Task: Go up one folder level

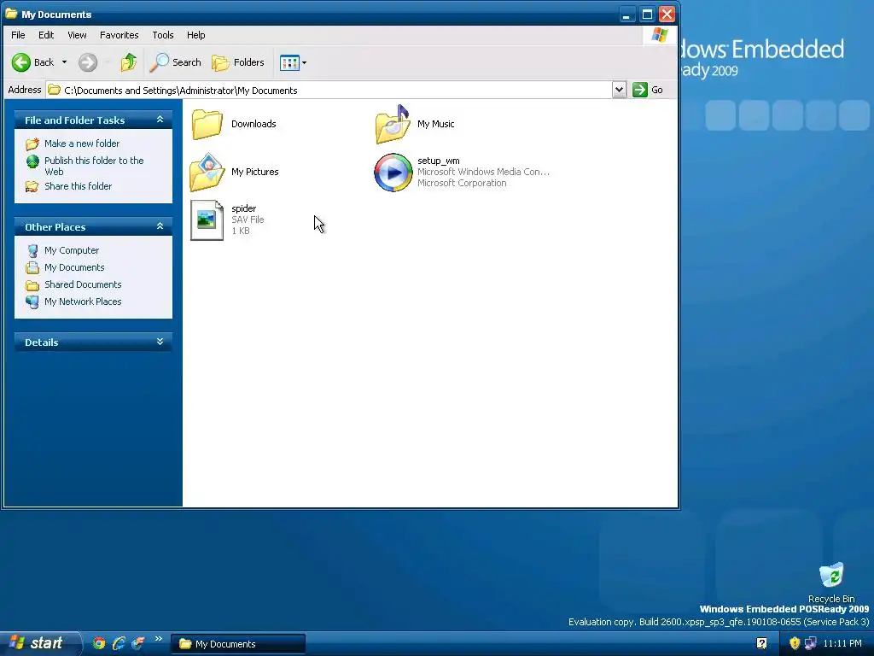Action: 129,62
